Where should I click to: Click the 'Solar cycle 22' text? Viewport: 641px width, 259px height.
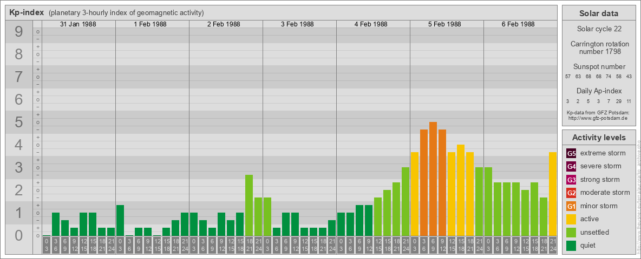point(599,29)
